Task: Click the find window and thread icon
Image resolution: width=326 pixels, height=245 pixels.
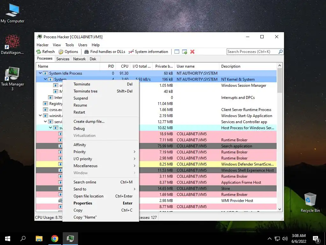Action: (184, 52)
